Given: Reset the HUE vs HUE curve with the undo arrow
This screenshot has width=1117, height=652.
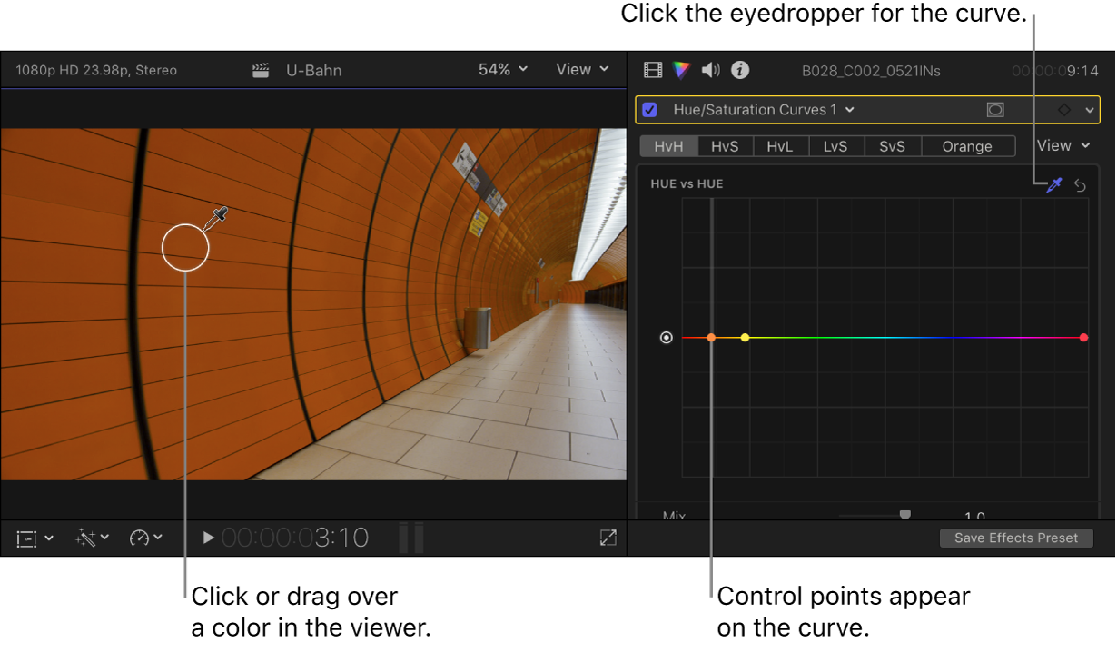Looking at the screenshot, I should 1080,185.
